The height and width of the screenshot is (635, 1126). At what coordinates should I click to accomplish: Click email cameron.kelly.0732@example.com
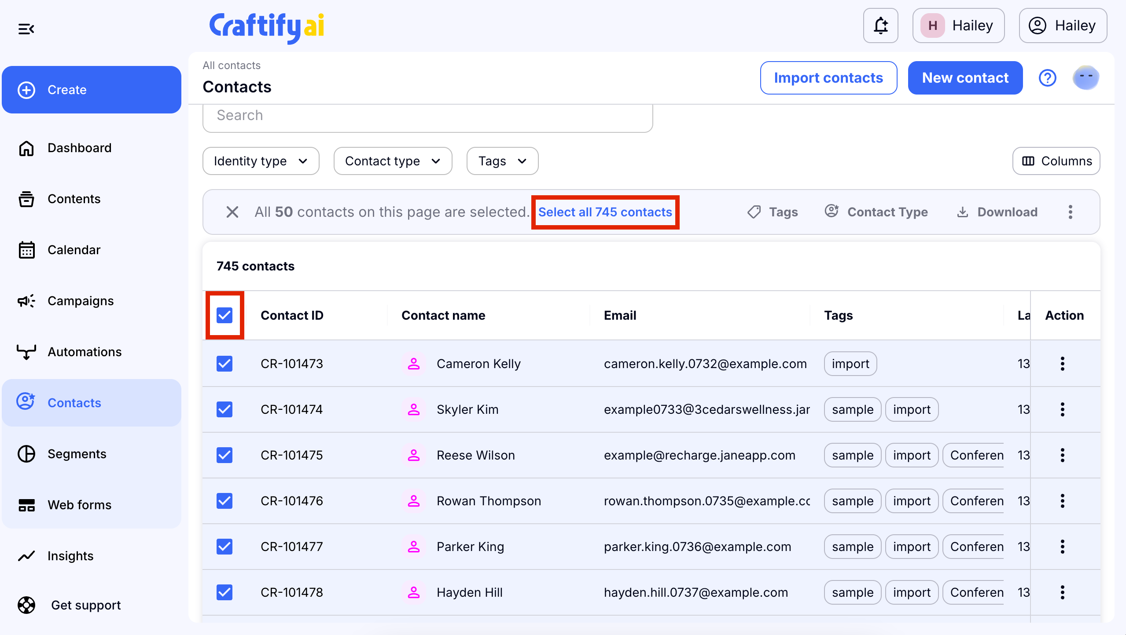(x=705, y=364)
